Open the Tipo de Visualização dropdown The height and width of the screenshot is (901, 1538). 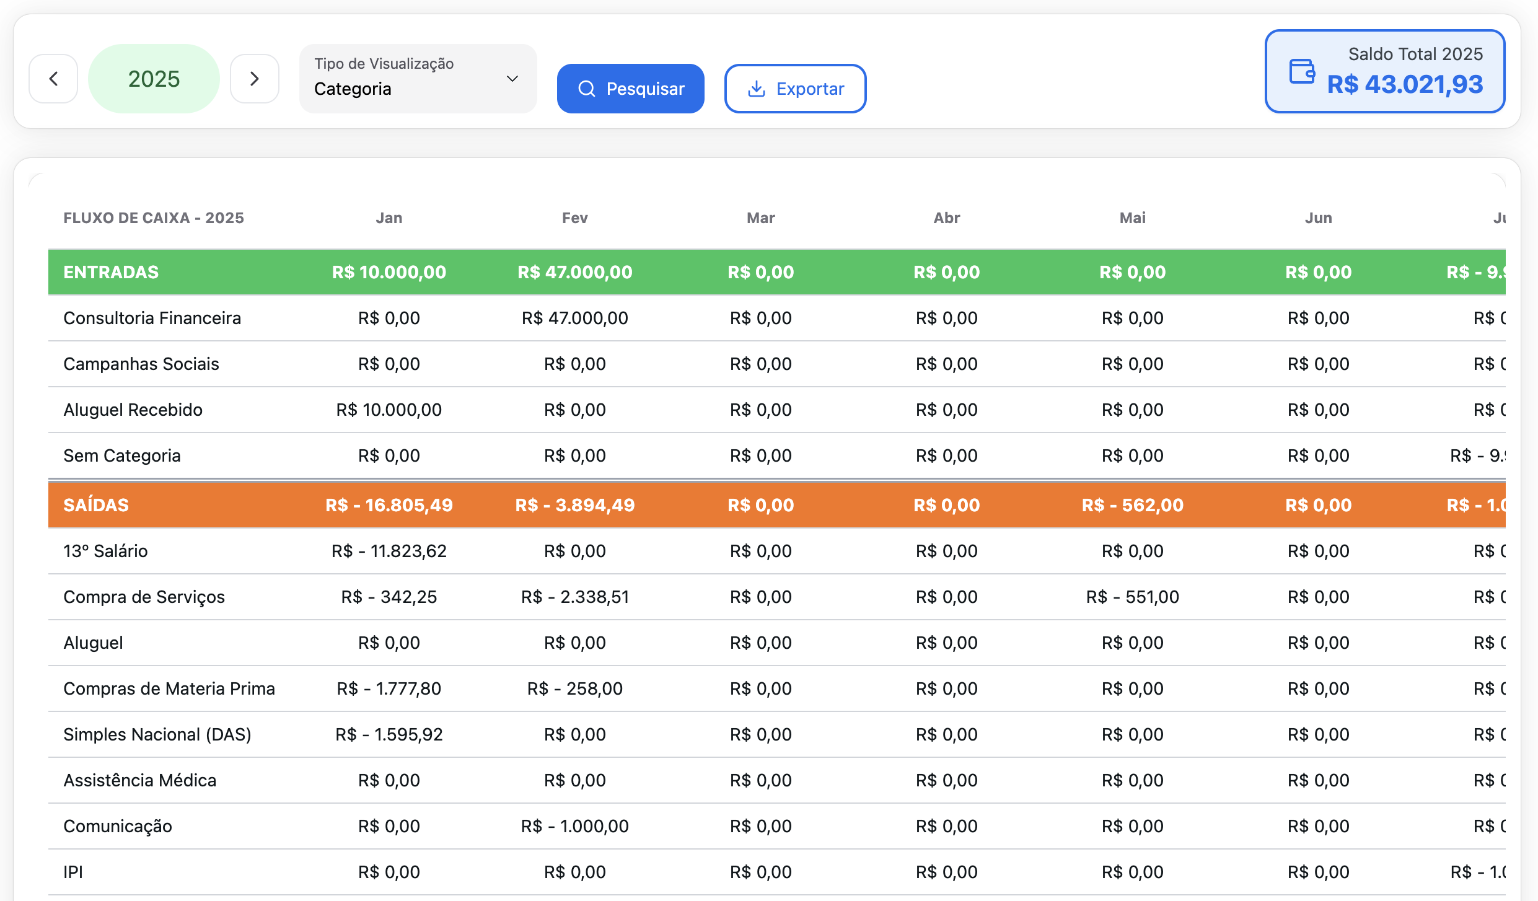417,79
